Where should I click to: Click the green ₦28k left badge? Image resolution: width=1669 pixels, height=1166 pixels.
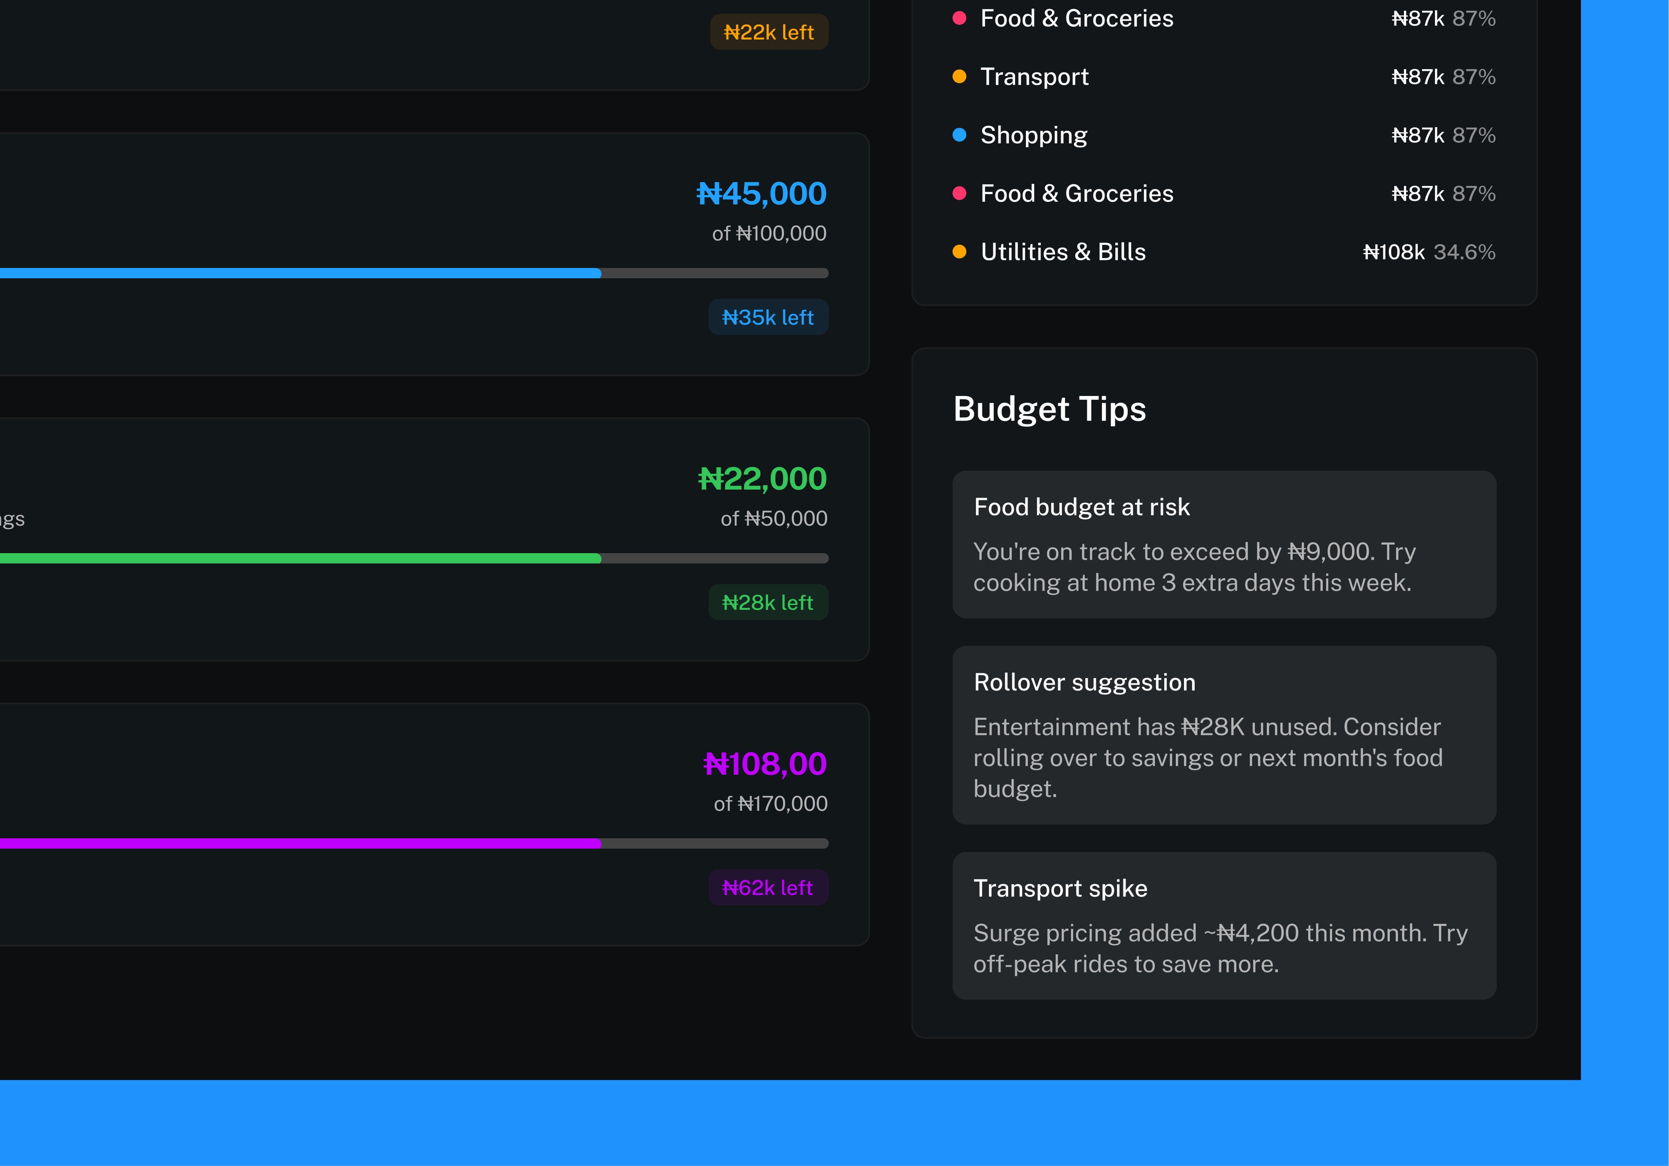768,602
